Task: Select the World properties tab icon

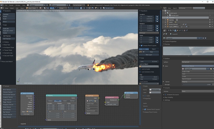Action: click(x=175, y=31)
